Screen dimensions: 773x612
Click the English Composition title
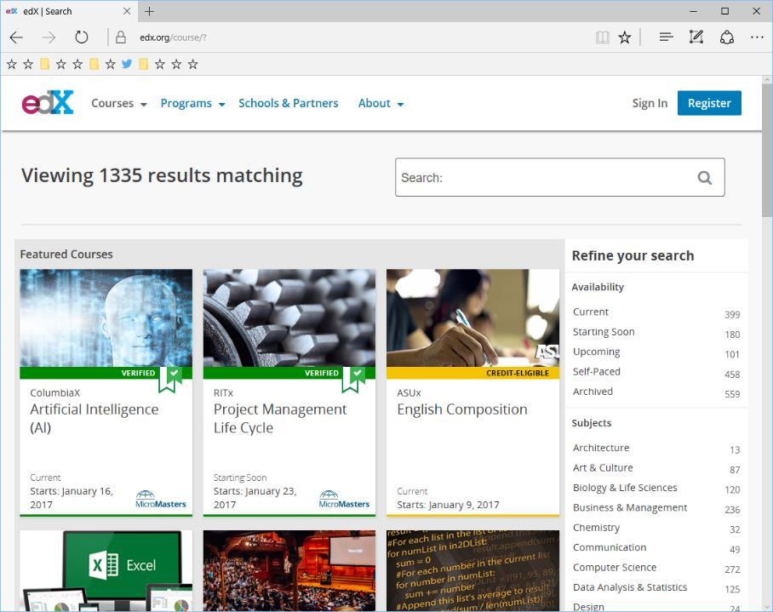coord(462,409)
